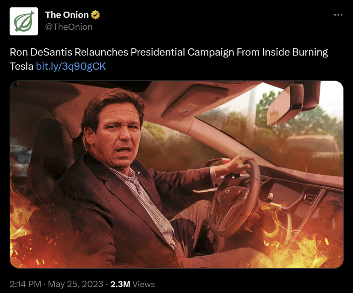The height and width of the screenshot is (293, 353).
Task: Click the Views label
Action: 144,284
